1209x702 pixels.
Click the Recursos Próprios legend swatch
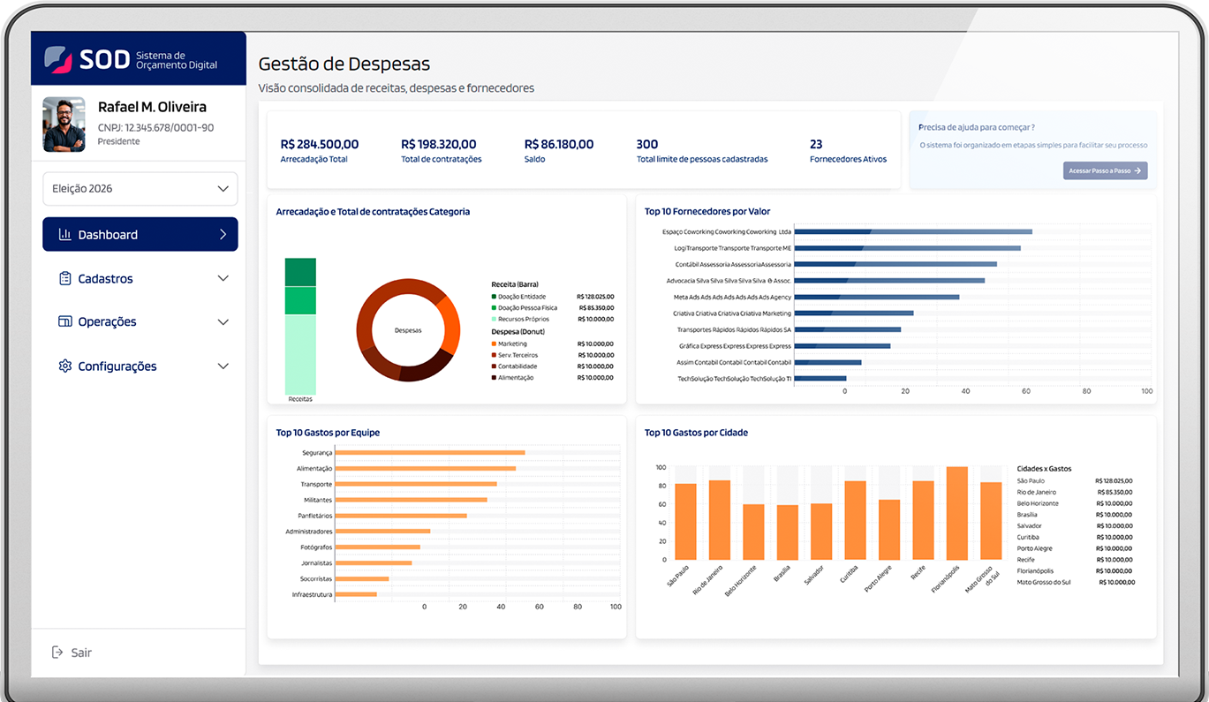[x=494, y=319]
